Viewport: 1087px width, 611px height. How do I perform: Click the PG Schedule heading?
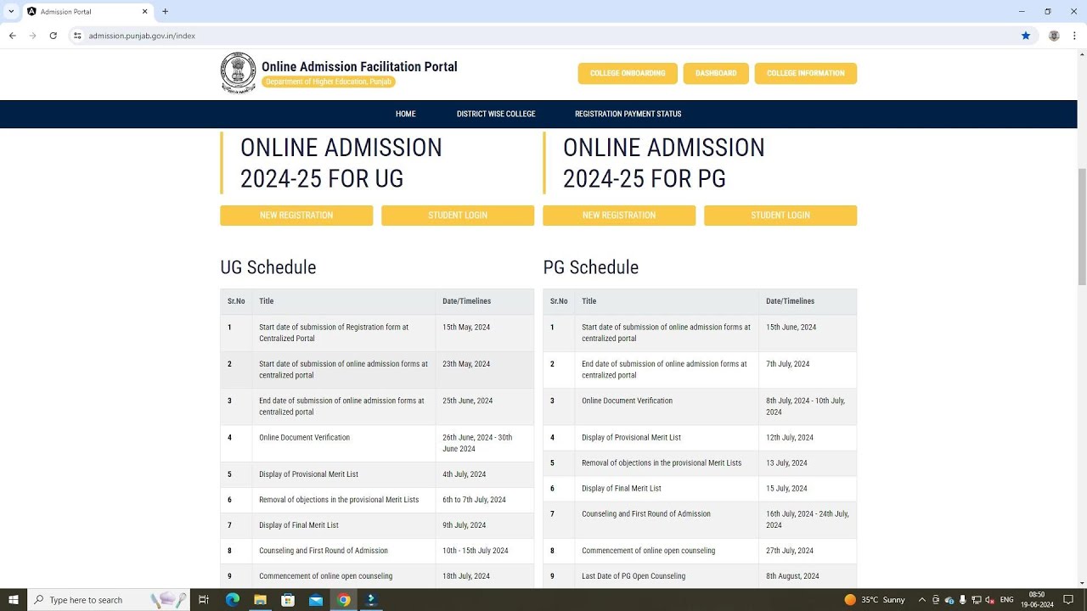point(591,267)
